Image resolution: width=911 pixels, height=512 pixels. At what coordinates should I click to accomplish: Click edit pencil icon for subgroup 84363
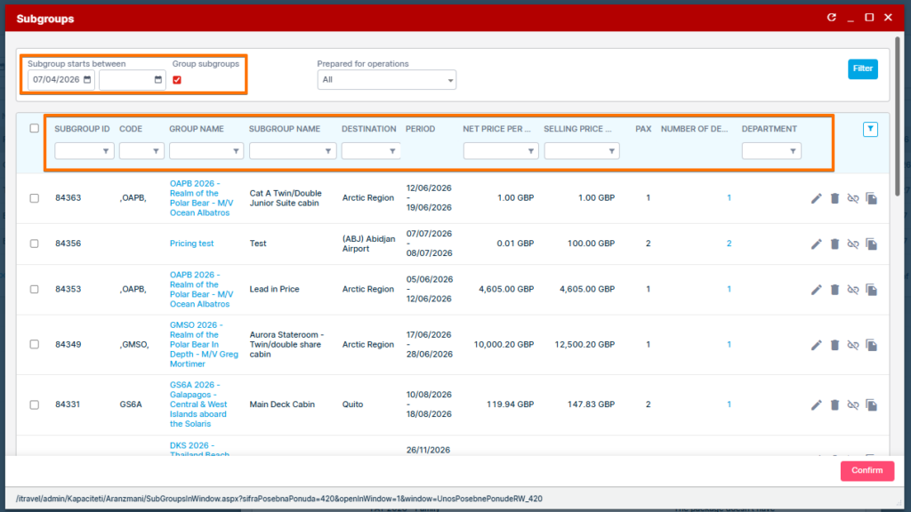click(817, 198)
